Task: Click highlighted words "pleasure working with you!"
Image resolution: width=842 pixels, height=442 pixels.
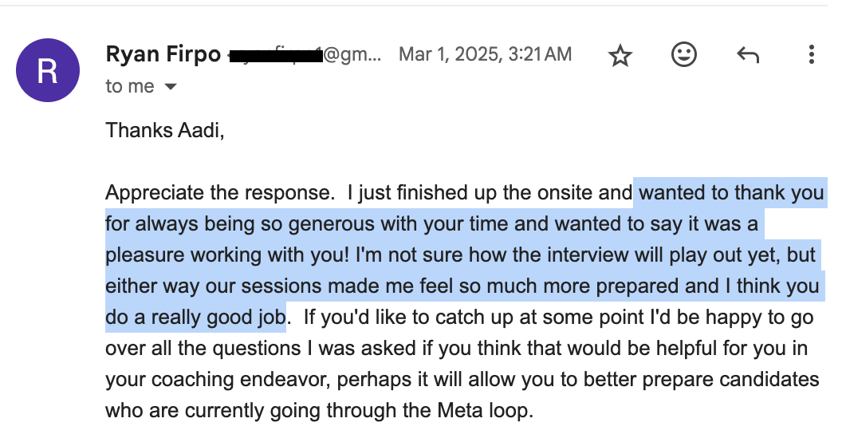Action: 226,255
